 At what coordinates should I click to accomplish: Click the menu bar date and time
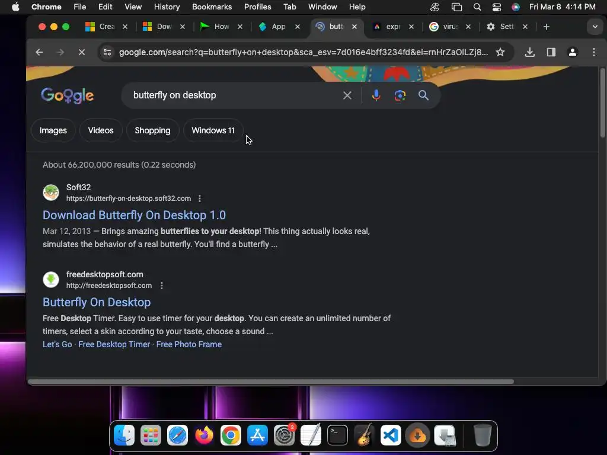[x=562, y=7]
